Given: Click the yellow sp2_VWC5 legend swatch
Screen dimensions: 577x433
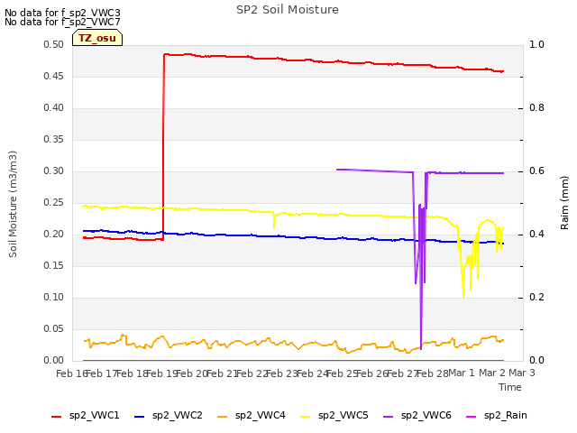Looking at the screenshot, I should pyautogui.click(x=305, y=417).
